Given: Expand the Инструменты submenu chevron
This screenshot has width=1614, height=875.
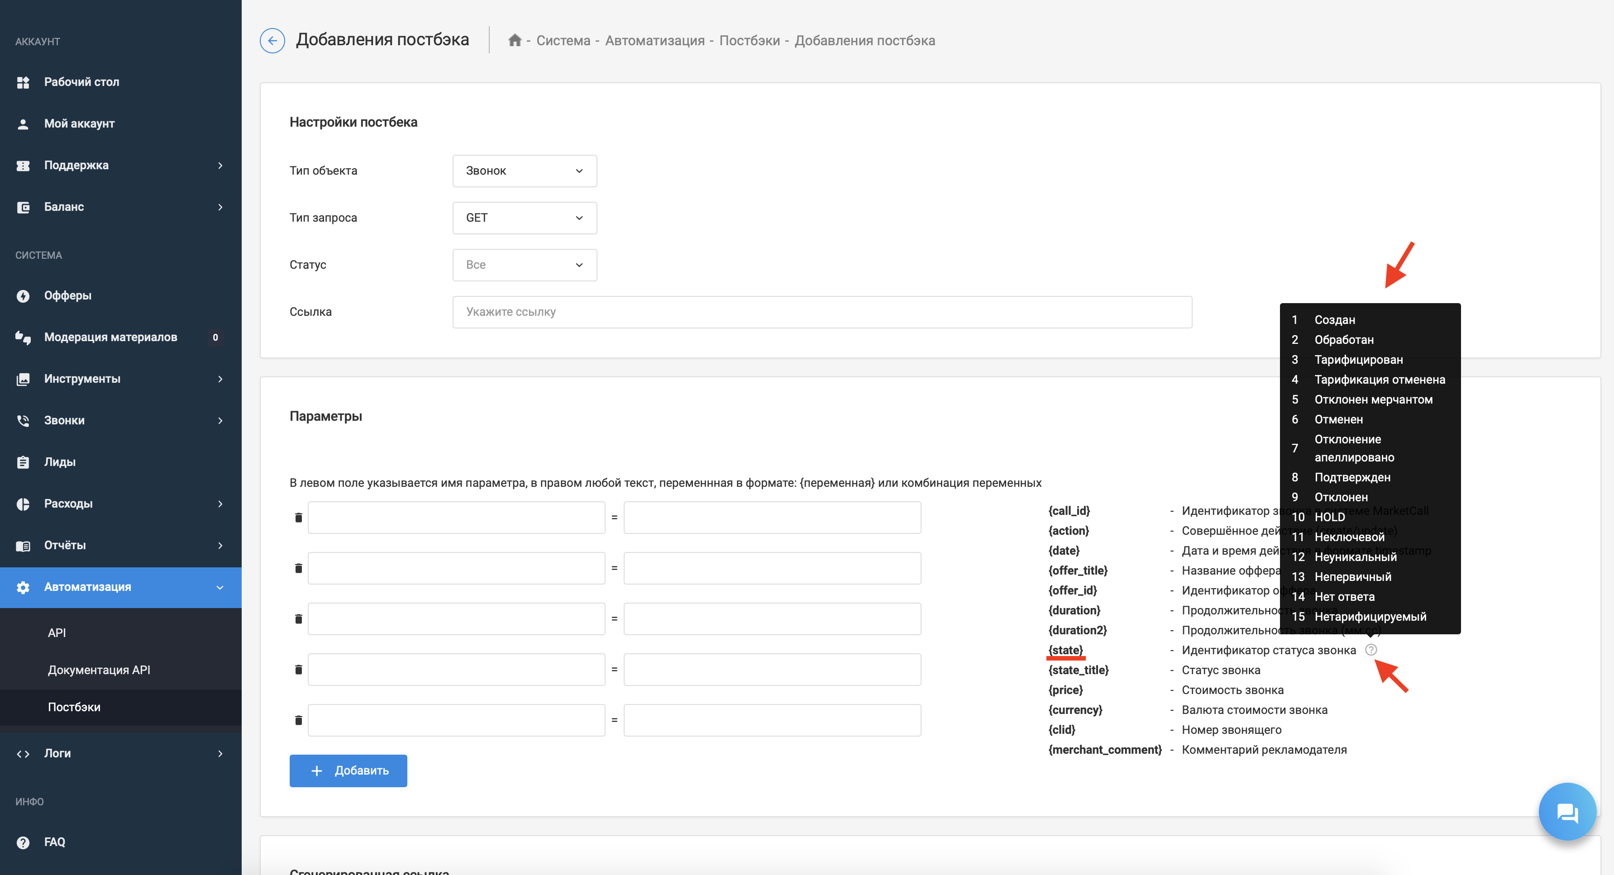Looking at the screenshot, I should click(x=220, y=379).
